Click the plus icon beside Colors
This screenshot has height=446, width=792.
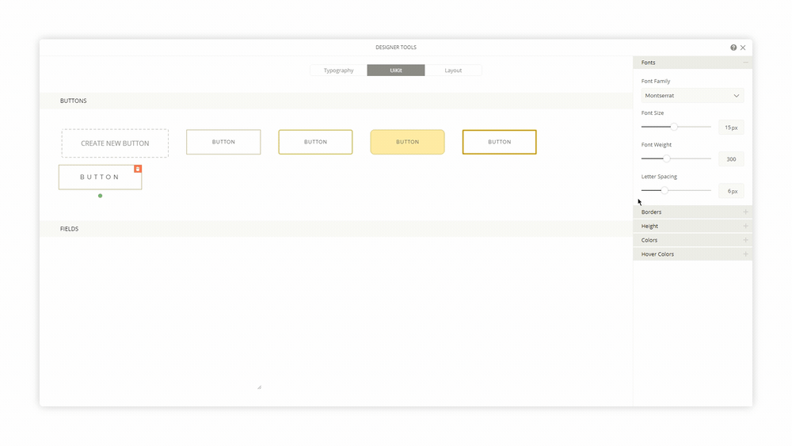click(745, 240)
